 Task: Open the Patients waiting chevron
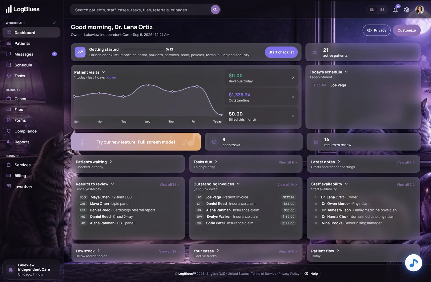pos(111,162)
